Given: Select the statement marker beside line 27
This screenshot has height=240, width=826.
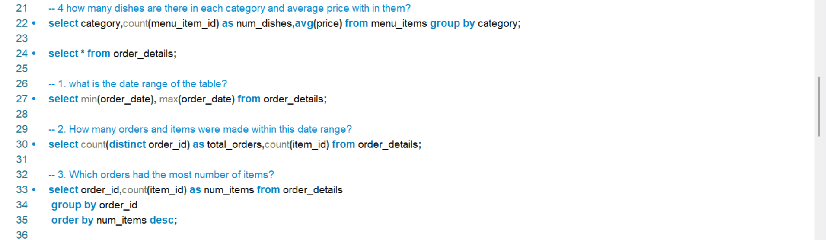Looking at the screenshot, I should click(x=34, y=99).
